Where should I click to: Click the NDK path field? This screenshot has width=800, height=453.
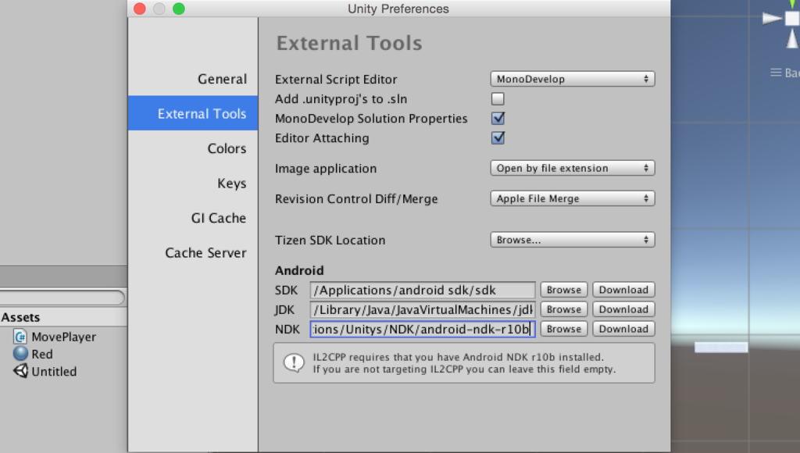423,329
